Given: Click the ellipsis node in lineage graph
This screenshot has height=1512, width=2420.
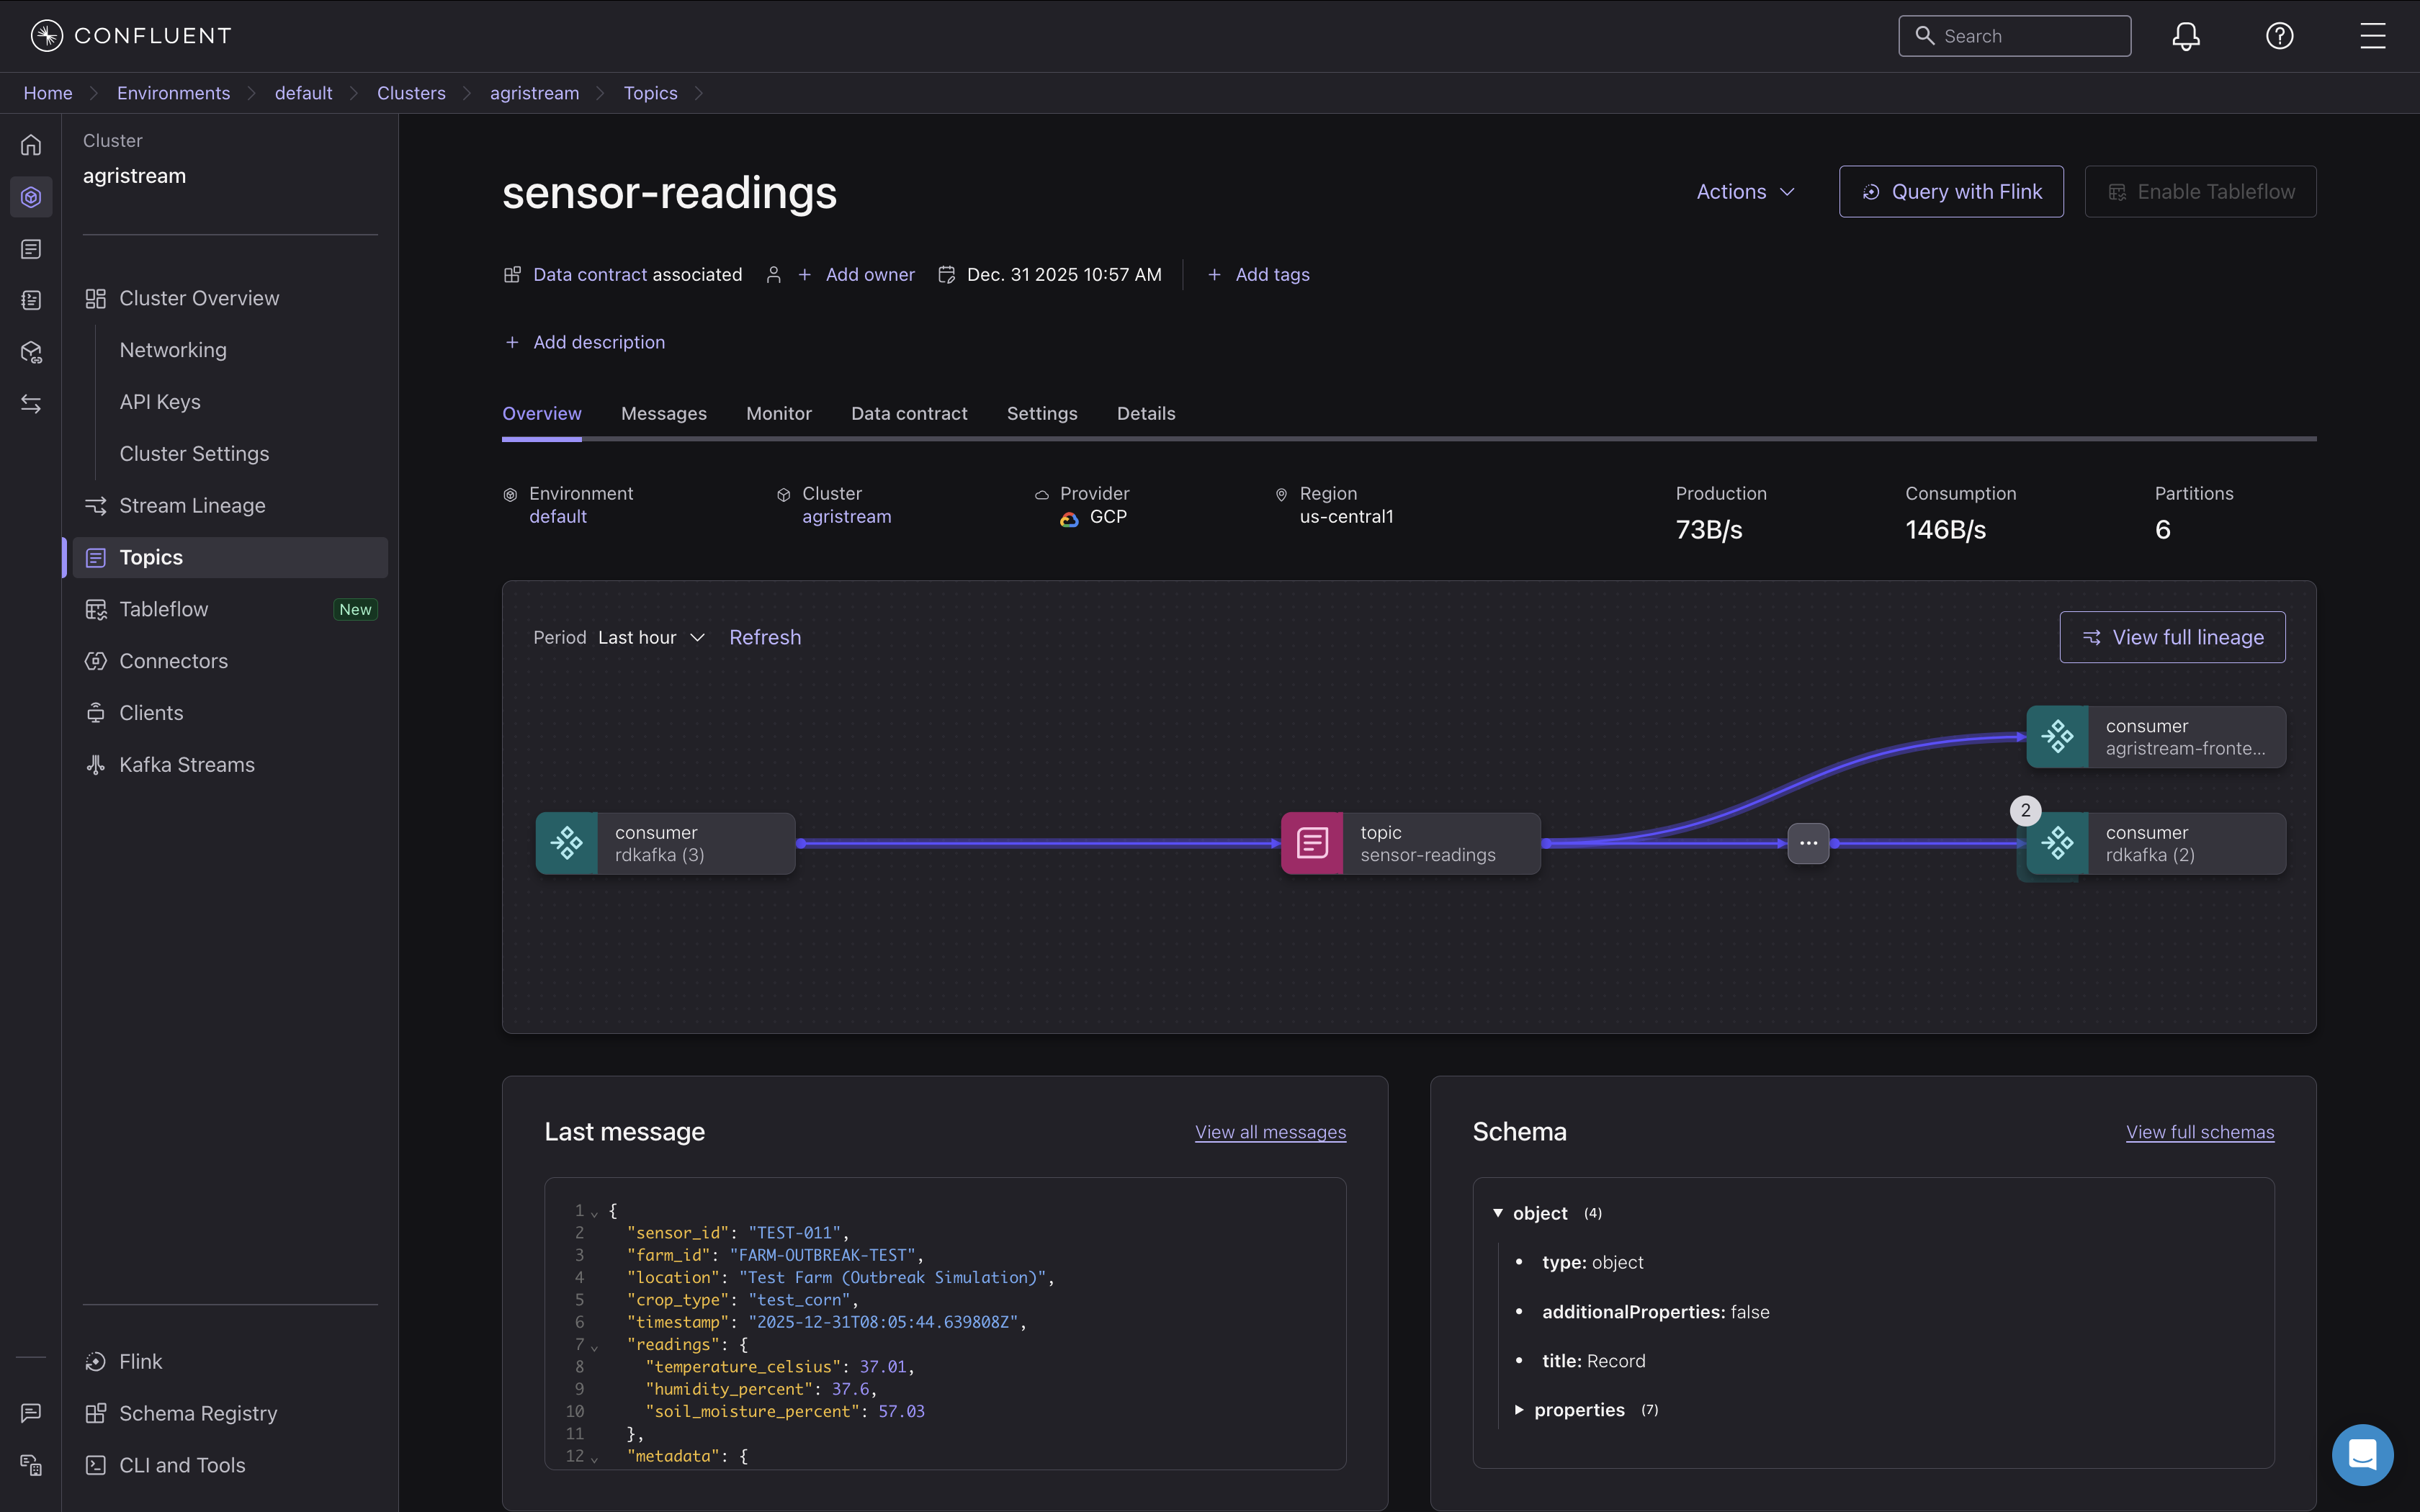Looking at the screenshot, I should coord(1808,843).
